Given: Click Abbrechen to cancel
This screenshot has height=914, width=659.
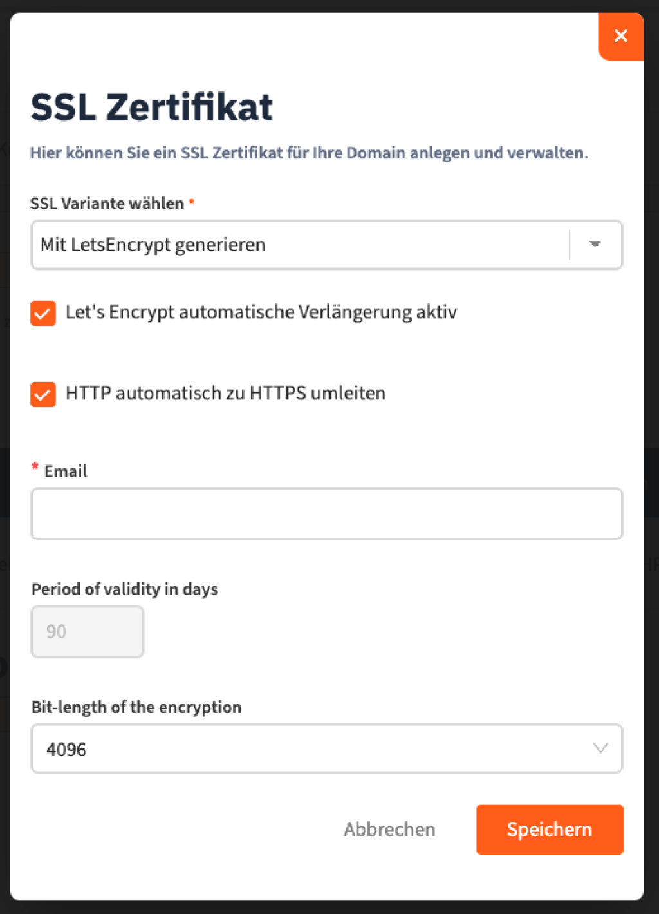Looking at the screenshot, I should (389, 829).
